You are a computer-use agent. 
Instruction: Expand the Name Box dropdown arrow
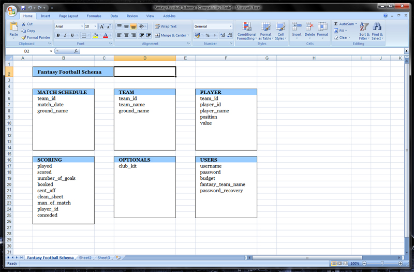[x=51, y=51]
